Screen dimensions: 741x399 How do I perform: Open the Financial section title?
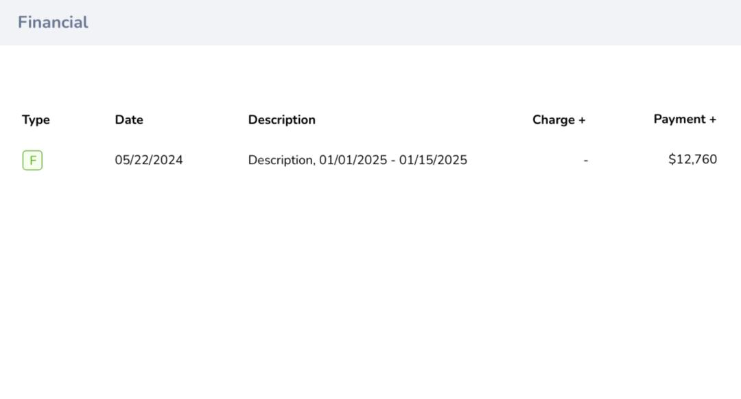pos(53,23)
